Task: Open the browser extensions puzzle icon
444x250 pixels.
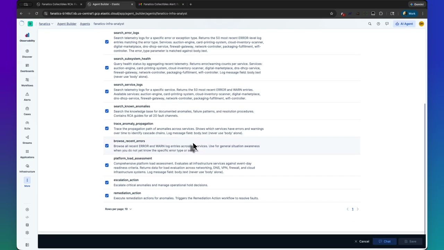Action: tap(381, 14)
